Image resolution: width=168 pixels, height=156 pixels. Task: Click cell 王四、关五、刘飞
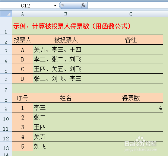(x=66, y=69)
